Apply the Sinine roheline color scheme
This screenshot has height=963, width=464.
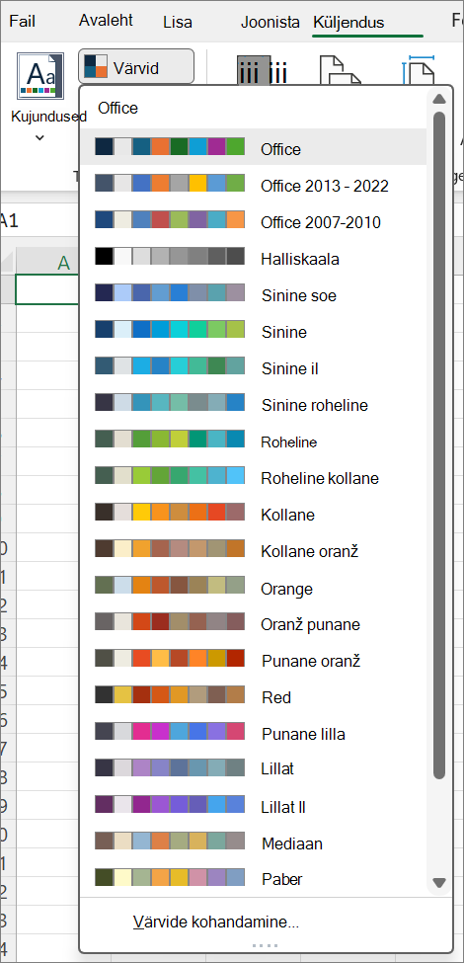(254, 404)
